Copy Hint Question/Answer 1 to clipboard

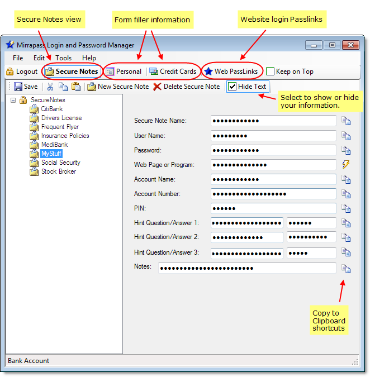coord(346,223)
